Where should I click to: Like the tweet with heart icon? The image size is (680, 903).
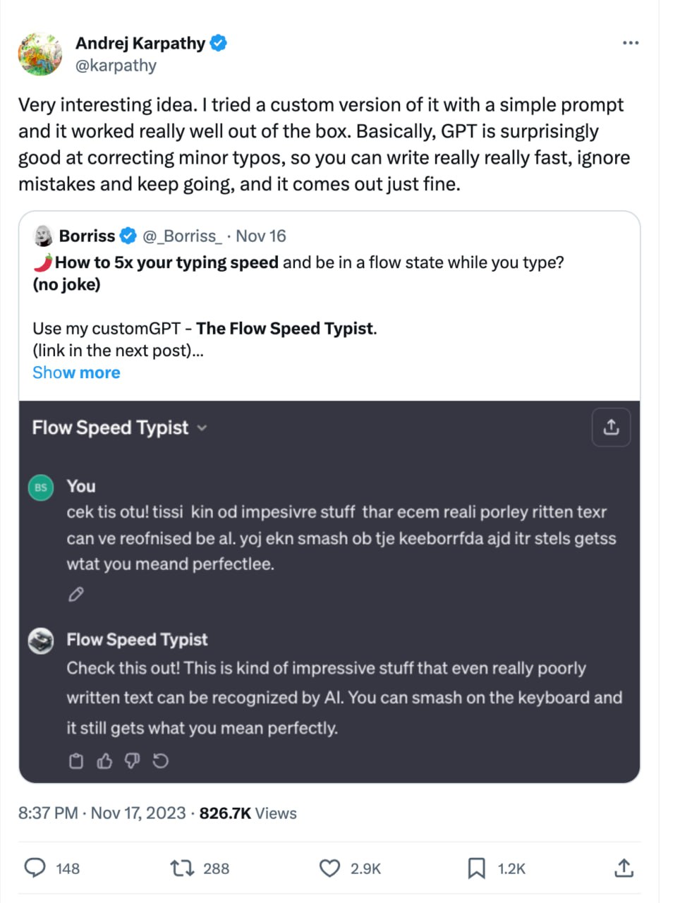click(x=330, y=868)
